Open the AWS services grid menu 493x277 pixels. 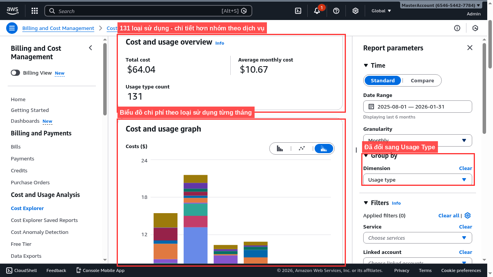34,10
